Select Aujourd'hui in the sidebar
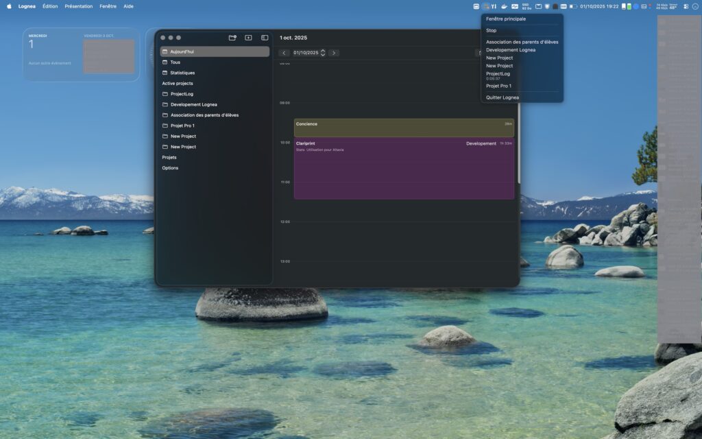 (214, 51)
